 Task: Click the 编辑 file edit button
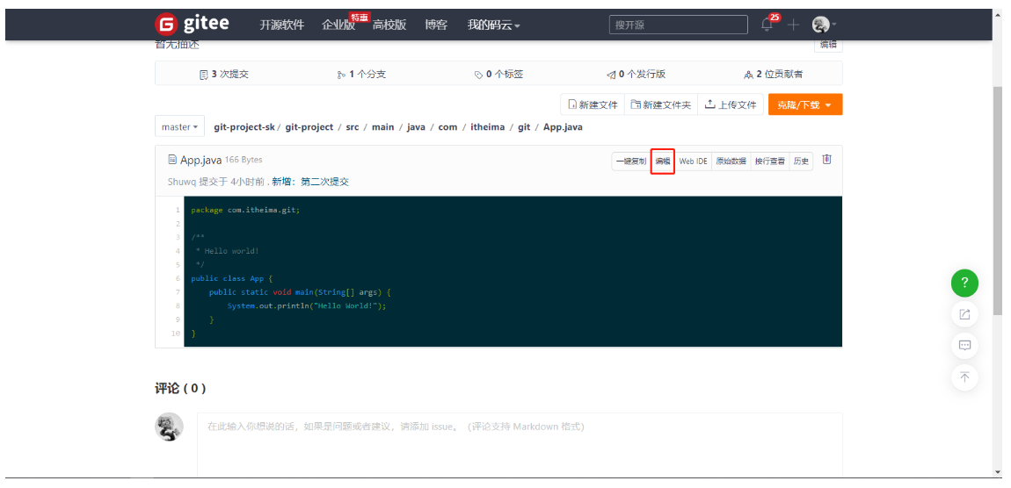click(663, 161)
